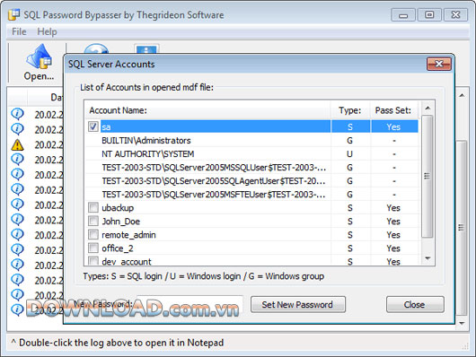Click in the New Password input field
This screenshot has width=476, height=357.
(x=190, y=304)
